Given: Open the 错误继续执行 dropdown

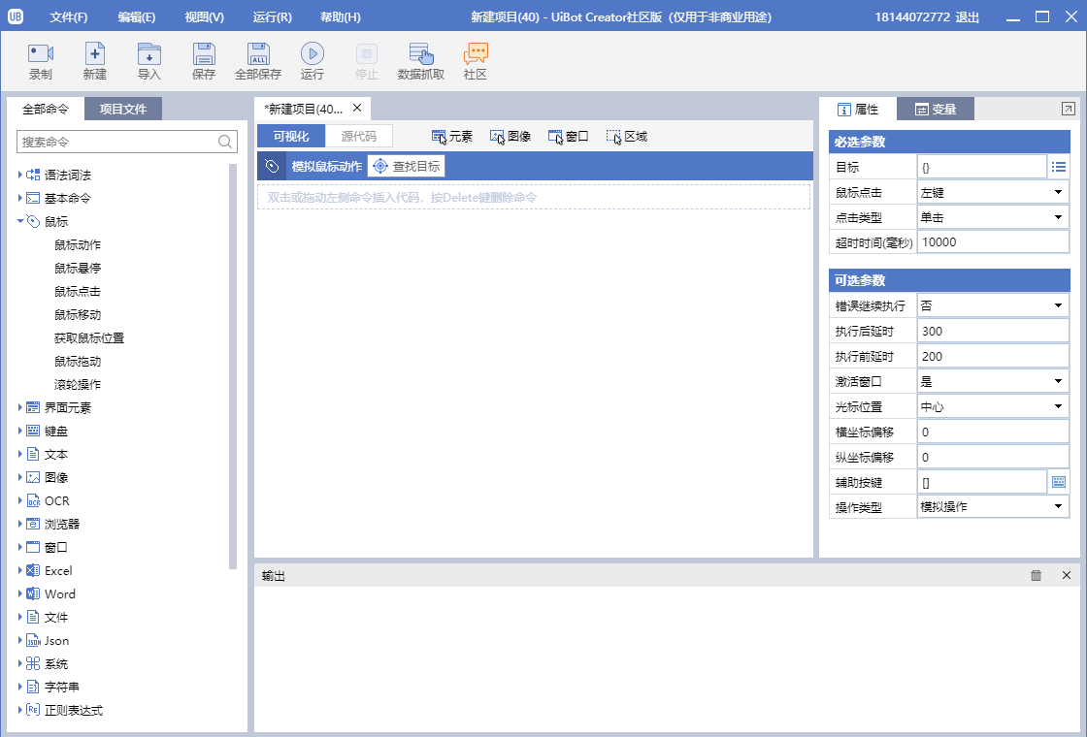Looking at the screenshot, I should click(993, 305).
